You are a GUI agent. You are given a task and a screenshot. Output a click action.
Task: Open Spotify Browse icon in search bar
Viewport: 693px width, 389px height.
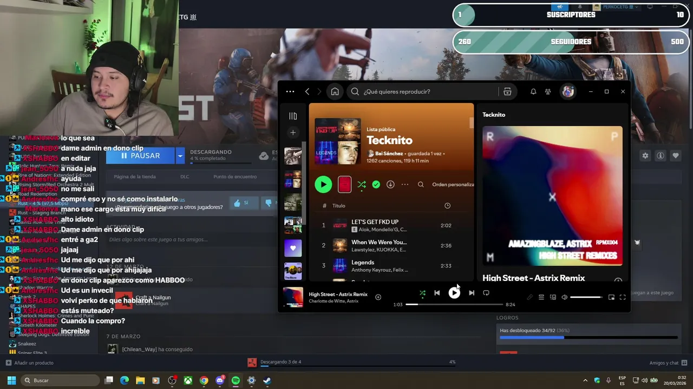507,92
